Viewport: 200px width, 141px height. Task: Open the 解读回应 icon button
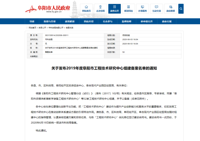click(129, 9)
